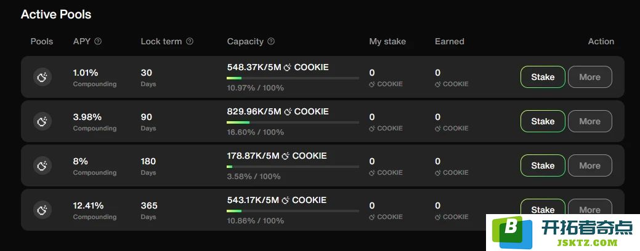The width and height of the screenshot is (640, 251).
Task: Click the cookie pool icon for 30-day pool
Action: [43, 77]
